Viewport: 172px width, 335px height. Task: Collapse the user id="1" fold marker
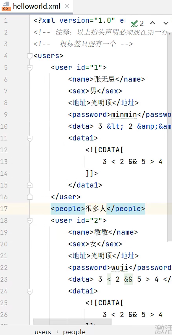pyautogui.click(x=30, y=68)
